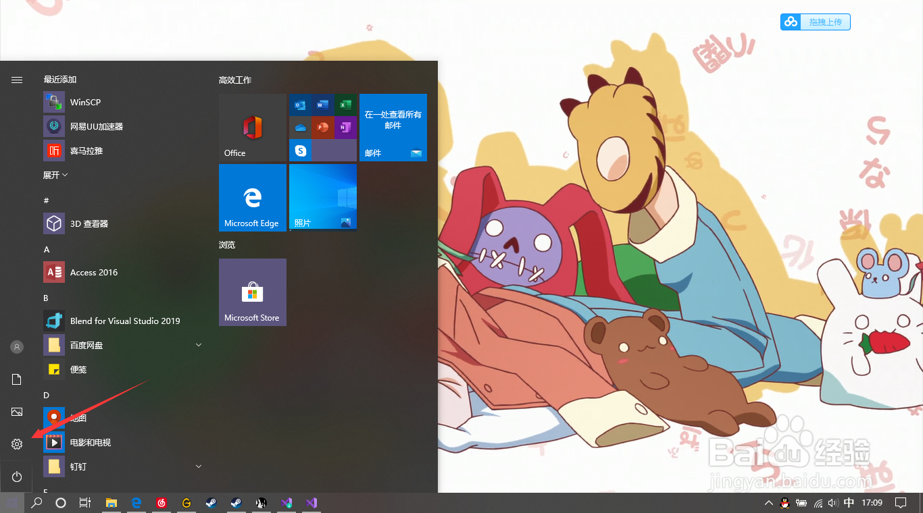Open QQ penguin tray icon
This screenshot has height=513, width=923.
[x=785, y=503]
